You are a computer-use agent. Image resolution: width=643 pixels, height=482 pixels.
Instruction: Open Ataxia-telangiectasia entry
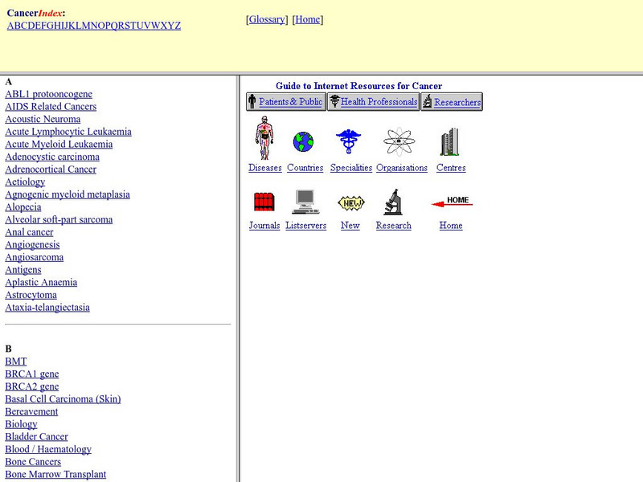(47, 308)
